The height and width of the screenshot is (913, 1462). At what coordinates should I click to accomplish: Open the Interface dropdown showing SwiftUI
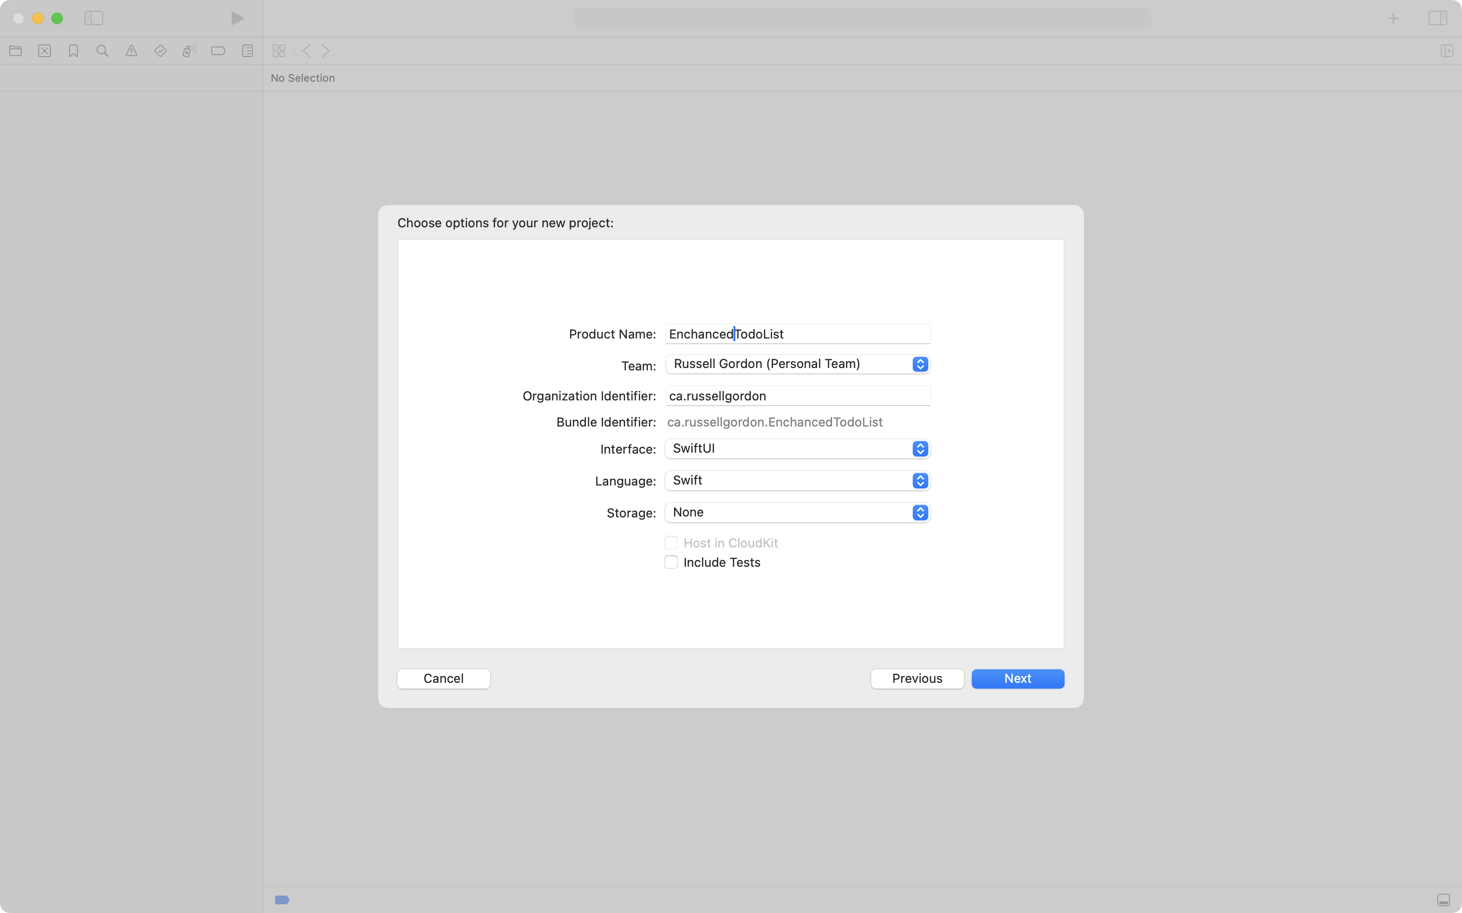pyautogui.click(x=797, y=449)
